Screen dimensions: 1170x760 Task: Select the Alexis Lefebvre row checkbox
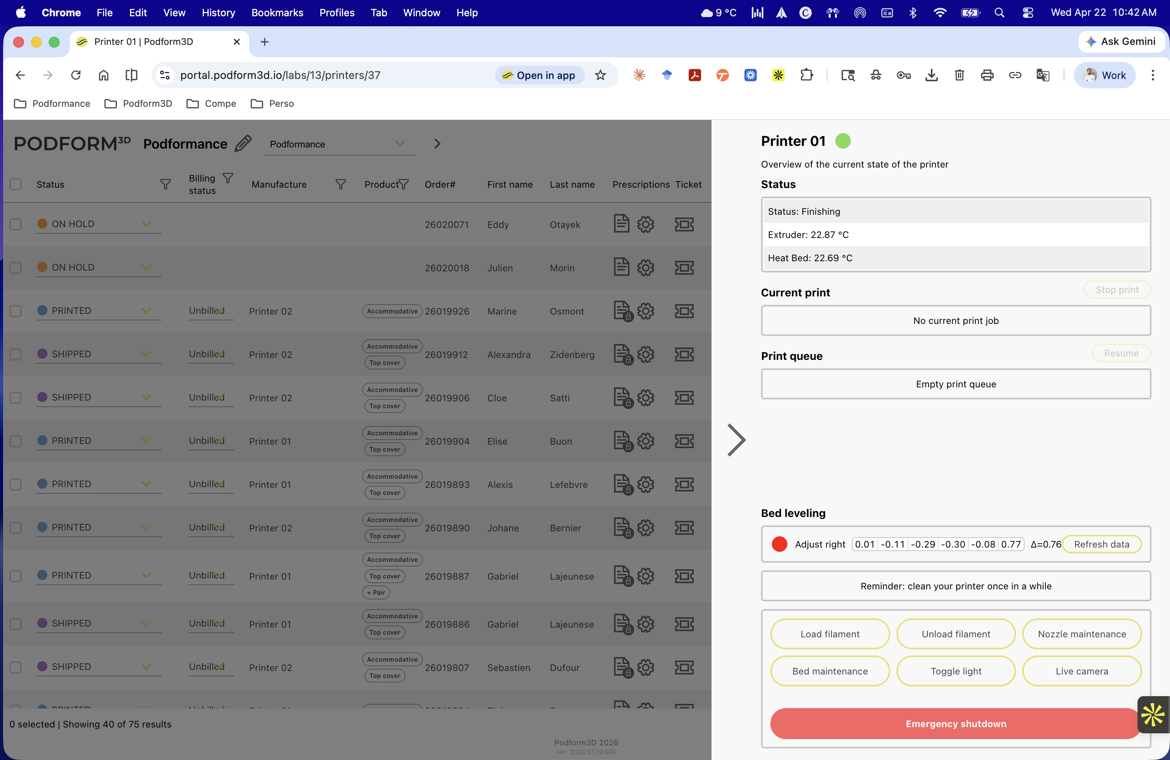click(16, 484)
